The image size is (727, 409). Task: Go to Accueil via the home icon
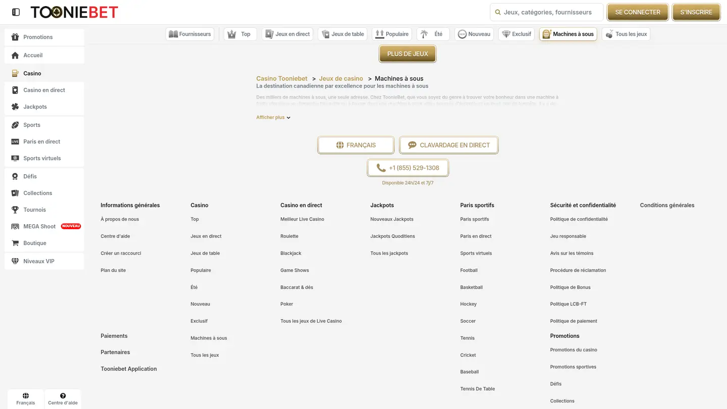coord(15,55)
